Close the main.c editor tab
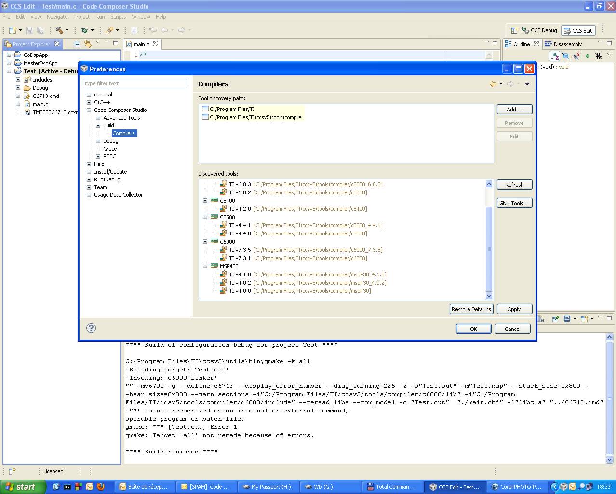 pos(156,44)
